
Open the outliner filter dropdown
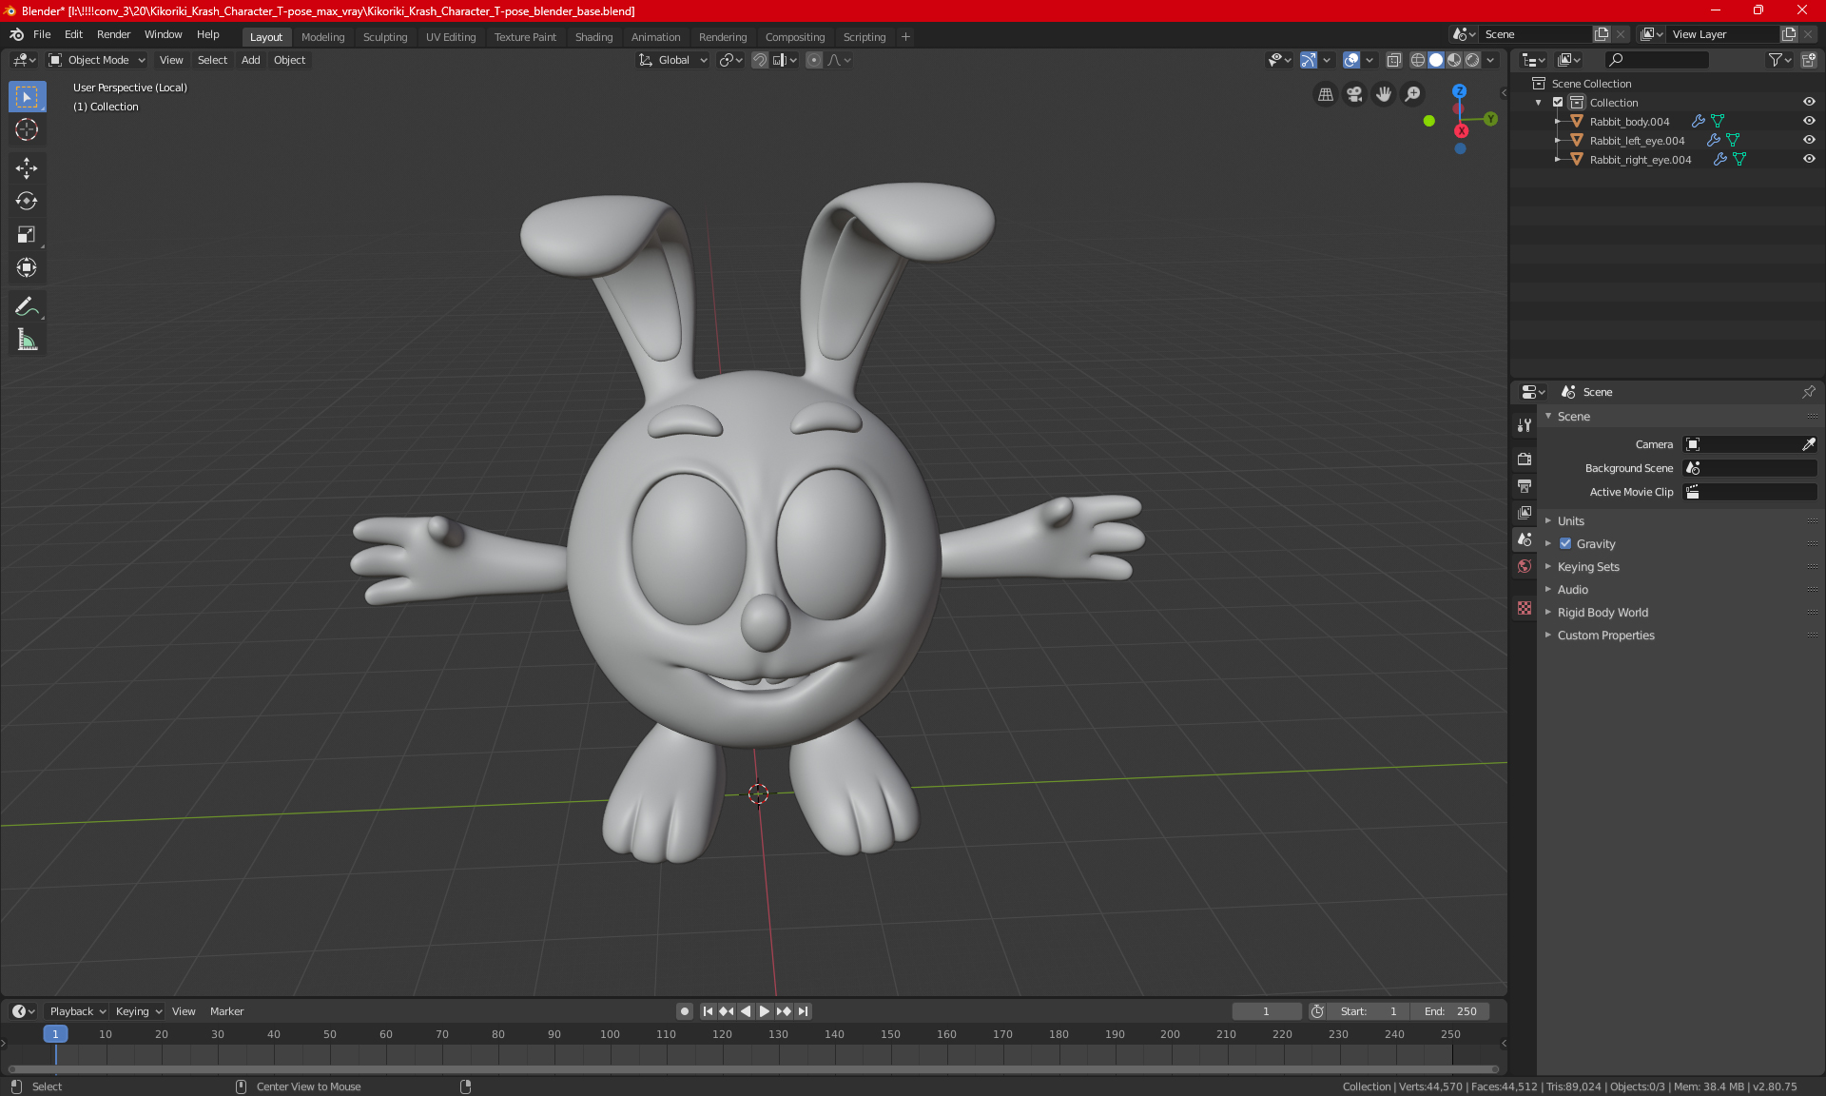coord(1778,60)
